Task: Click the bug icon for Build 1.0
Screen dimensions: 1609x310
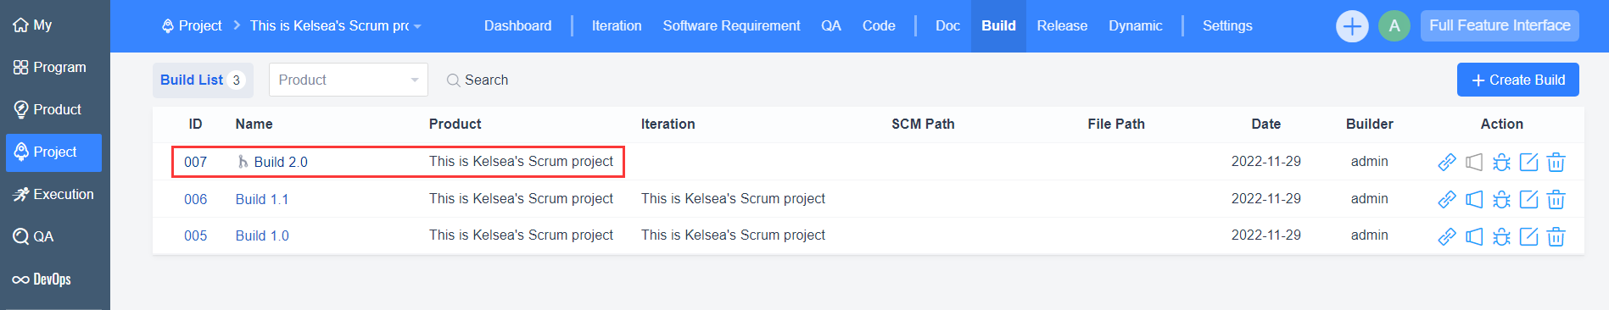Action: coord(1501,236)
